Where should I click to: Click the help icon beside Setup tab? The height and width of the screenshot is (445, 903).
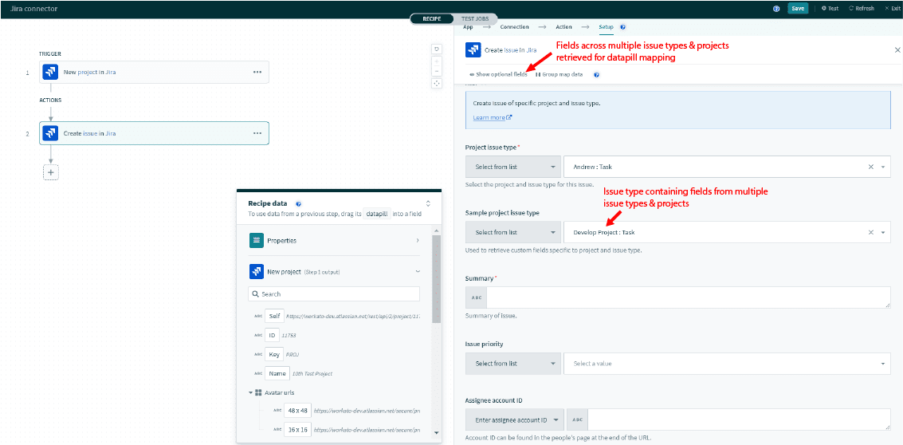point(623,27)
